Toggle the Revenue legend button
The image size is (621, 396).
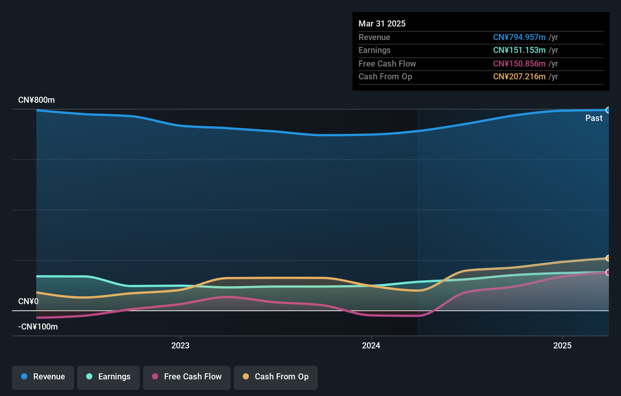pyautogui.click(x=43, y=377)
